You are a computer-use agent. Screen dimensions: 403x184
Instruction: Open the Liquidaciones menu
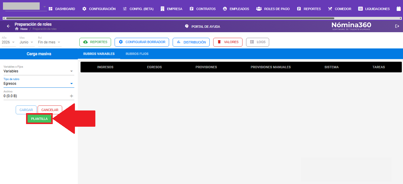[x=374, y=9]
